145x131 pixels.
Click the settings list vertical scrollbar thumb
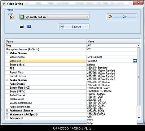(x=139, y=77)
